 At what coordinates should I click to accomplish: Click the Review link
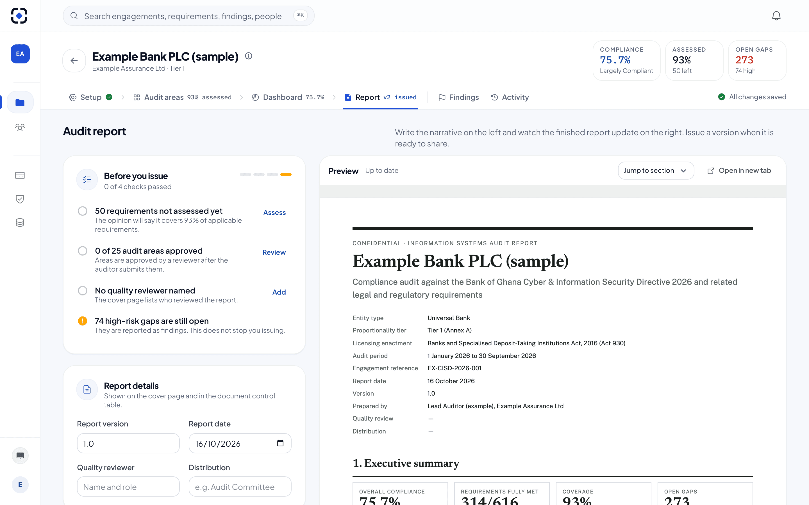point(274,252)
